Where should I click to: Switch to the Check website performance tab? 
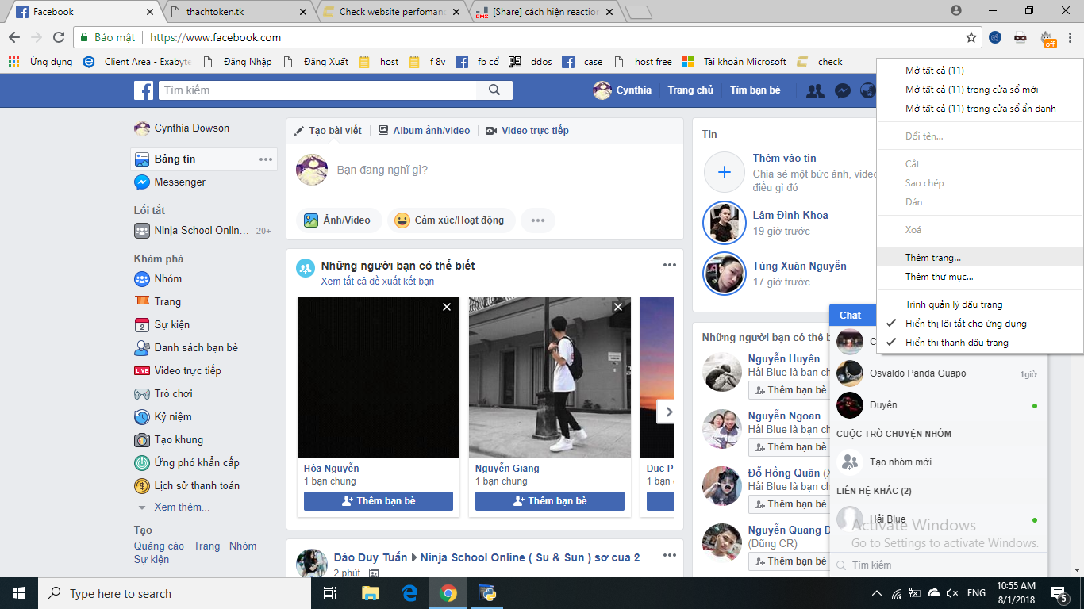pyautogui.click(x=390, y=12)
